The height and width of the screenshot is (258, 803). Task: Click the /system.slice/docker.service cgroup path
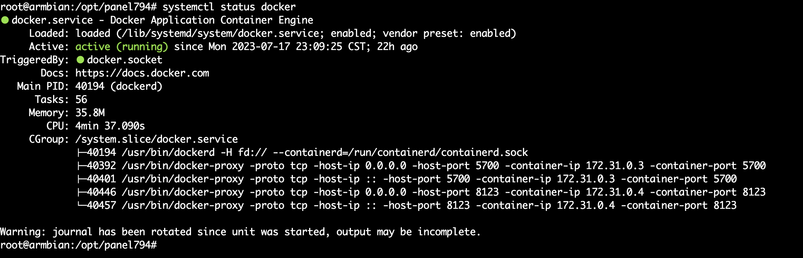tap(157, 139)
